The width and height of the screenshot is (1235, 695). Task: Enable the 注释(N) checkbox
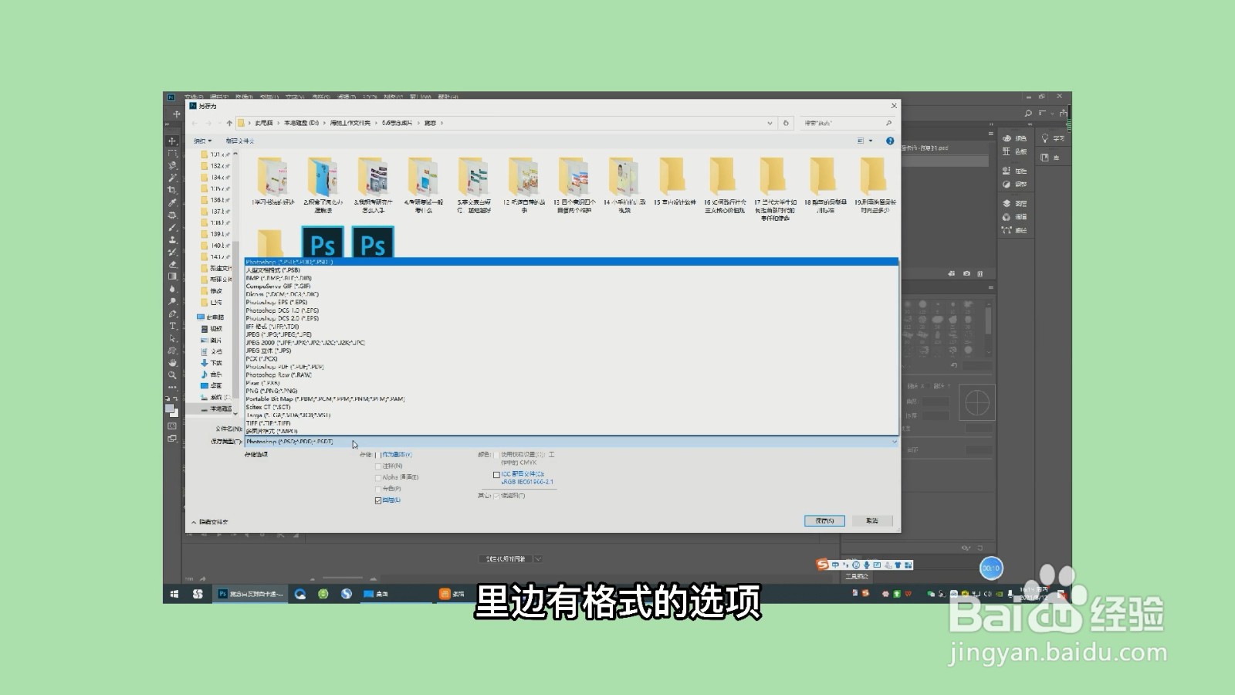[x=378, y=466]
